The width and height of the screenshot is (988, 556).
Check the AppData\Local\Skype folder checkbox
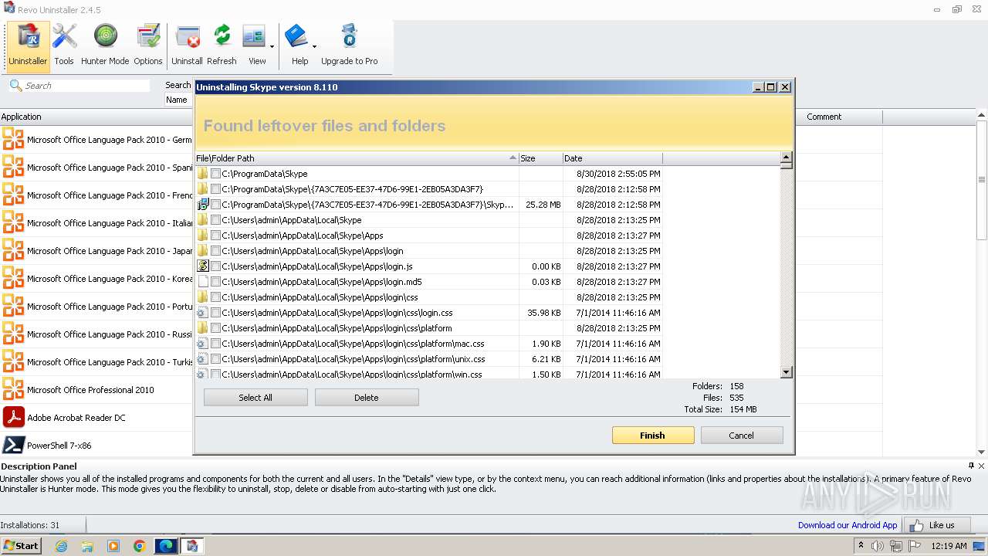click(215, 220)
